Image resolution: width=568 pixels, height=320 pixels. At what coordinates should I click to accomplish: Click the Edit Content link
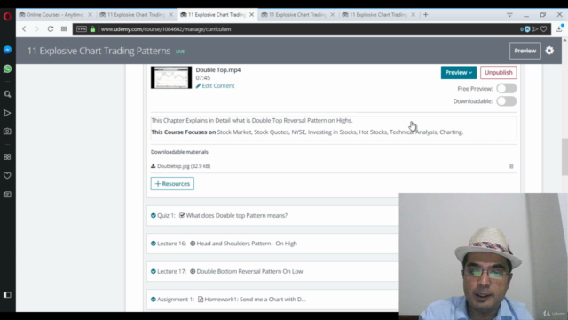tap(215, 86)
